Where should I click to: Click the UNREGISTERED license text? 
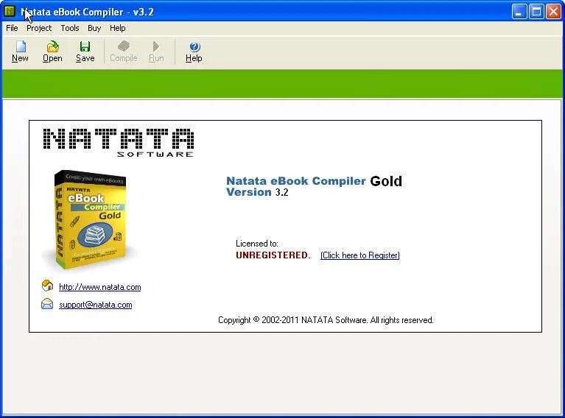click(x=273, y=255)
